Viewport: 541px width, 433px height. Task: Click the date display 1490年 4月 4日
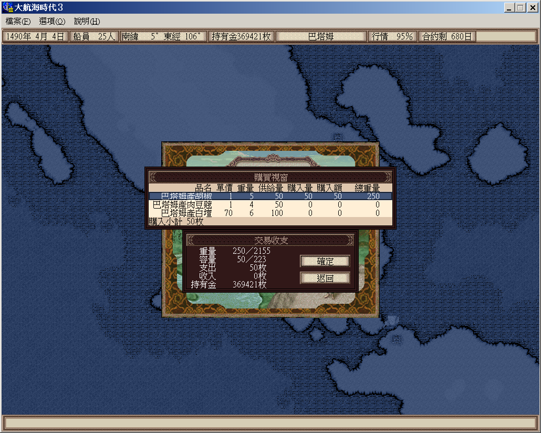pyautogui.click(x=35, y=37)
